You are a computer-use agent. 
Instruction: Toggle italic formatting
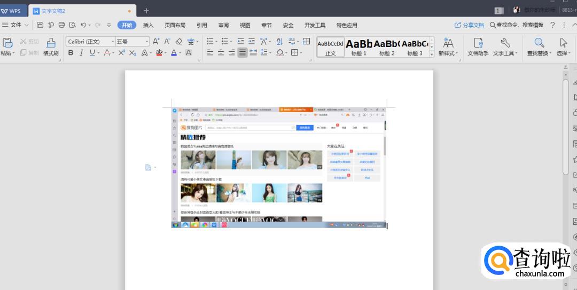(x=81, y=52)
